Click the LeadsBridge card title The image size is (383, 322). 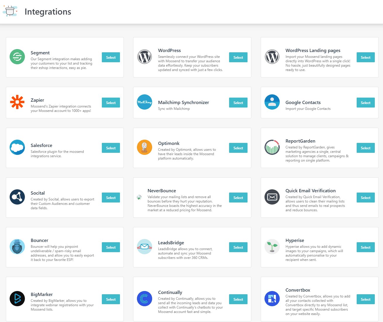point(171,243)
